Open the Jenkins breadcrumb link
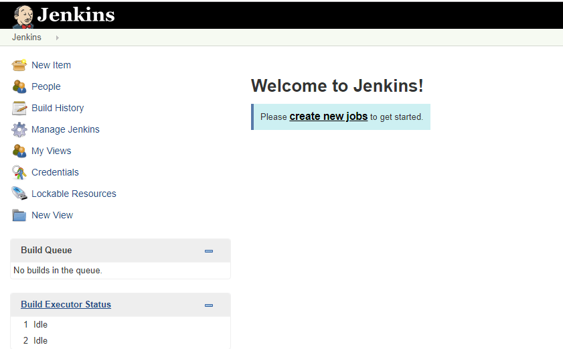This screenshot has width=563, height=349. [x=27, y=38]
